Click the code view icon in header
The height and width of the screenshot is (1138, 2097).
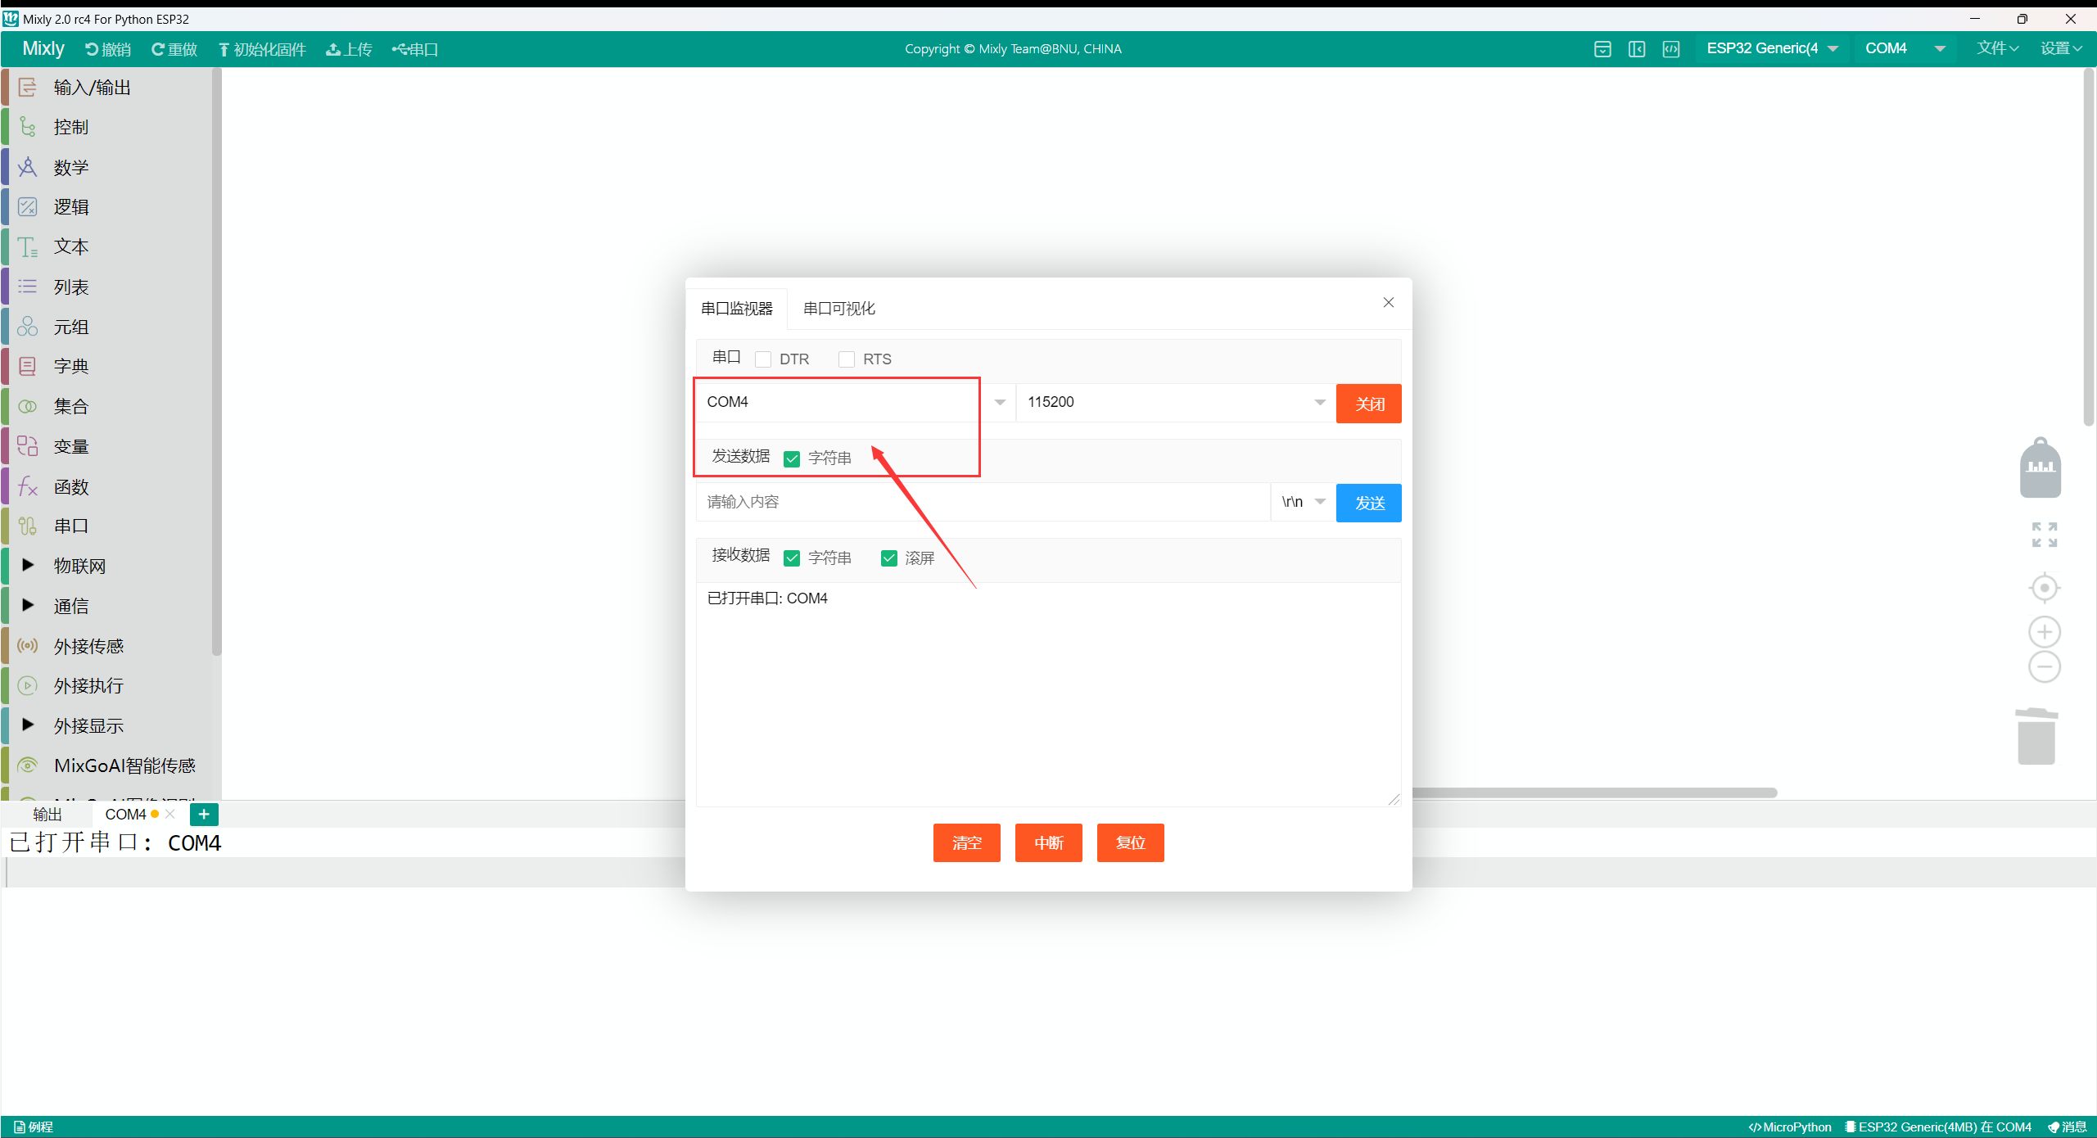click(1670, 49)
